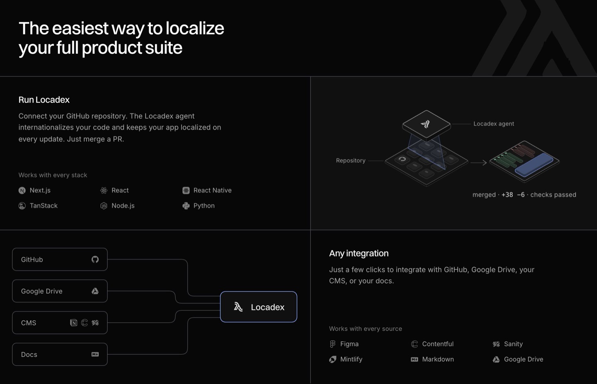Screen dimensions: 597x384
Task: Click 'Works with every stack' label
Action: point(53,175)
